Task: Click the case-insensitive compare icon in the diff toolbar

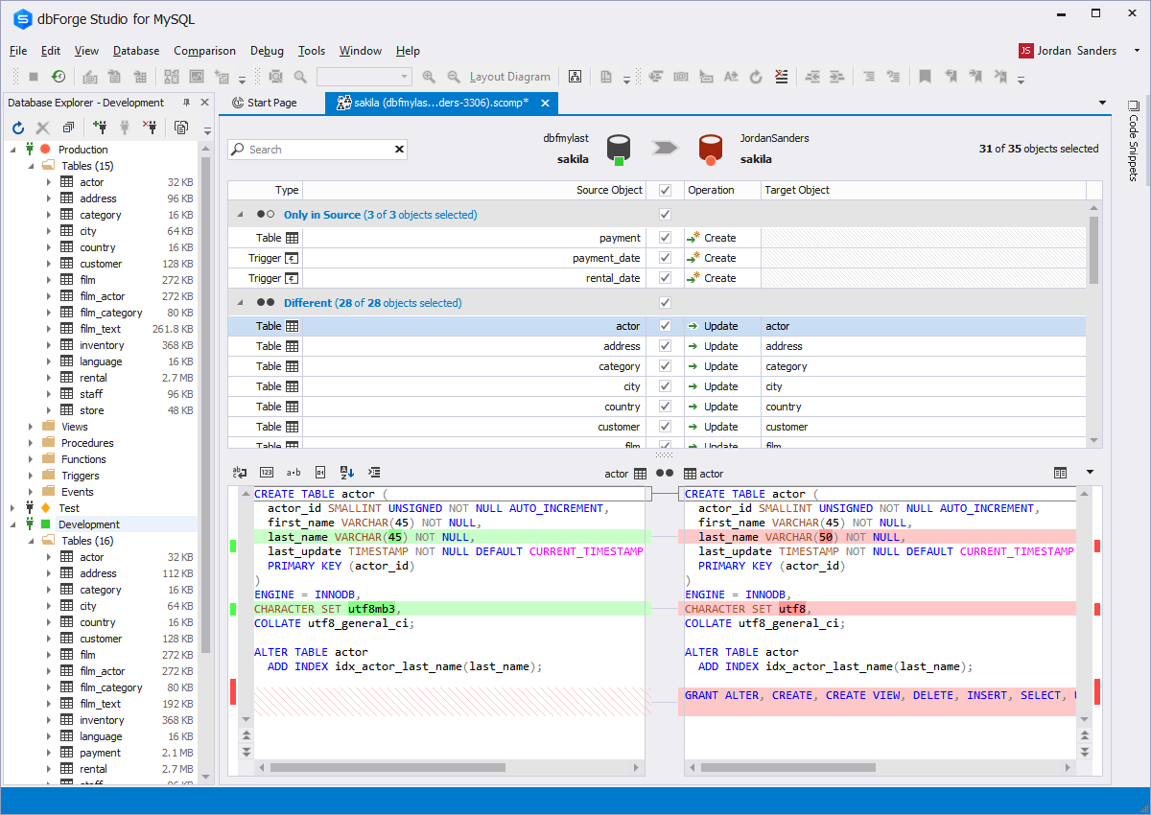Action: pos(294,472)
